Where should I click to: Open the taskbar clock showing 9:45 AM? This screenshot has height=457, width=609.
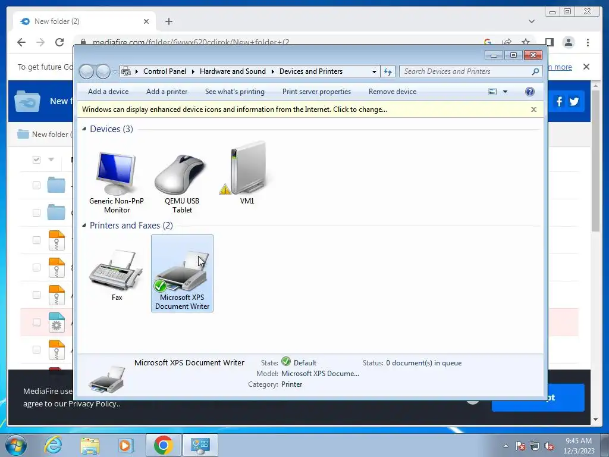coord(579,446)
